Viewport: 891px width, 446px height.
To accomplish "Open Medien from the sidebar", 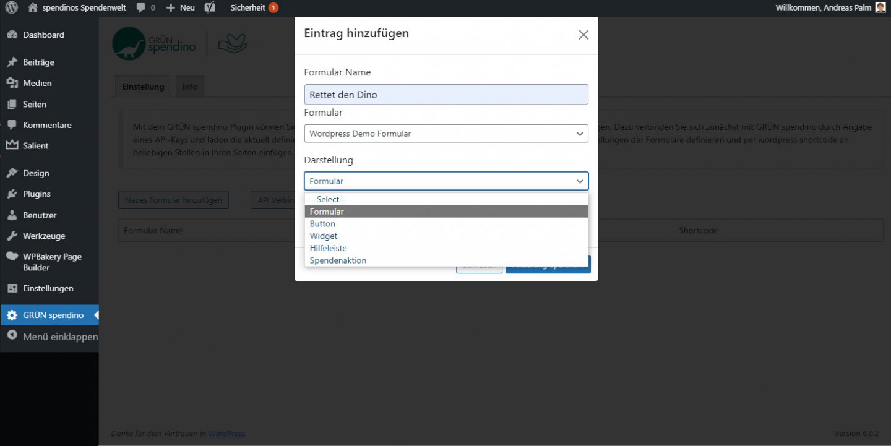I will (37, 83).
